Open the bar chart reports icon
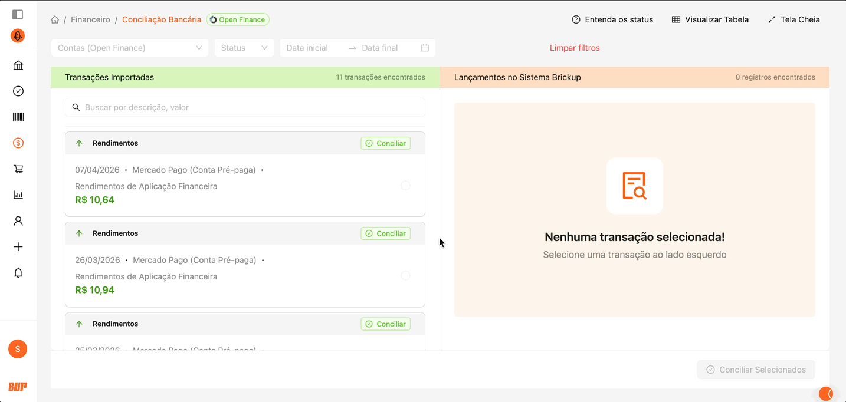The image size is (846, 402). 18,195
